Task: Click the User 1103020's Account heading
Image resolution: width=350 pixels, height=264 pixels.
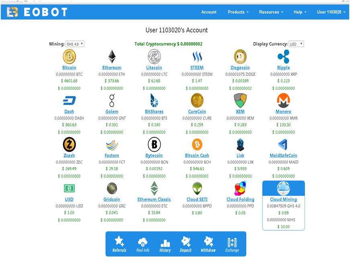Action: point(176,30)
